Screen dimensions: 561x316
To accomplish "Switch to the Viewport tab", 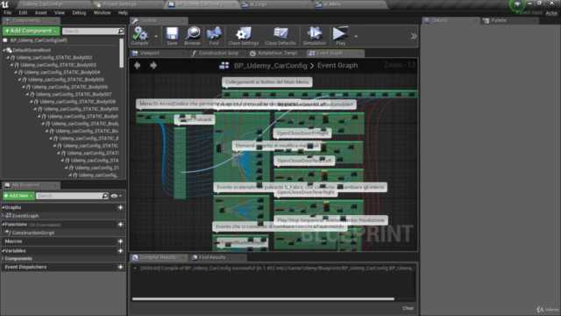I will (158, 53).
